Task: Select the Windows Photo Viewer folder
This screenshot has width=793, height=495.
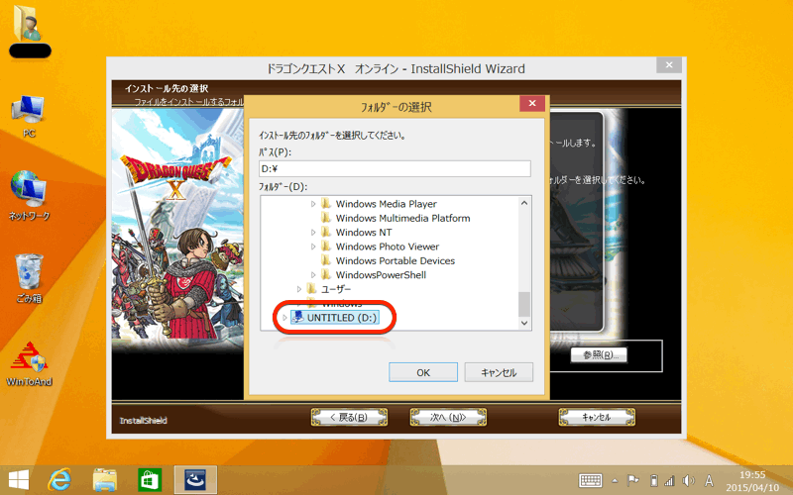Action: point(387,247)
